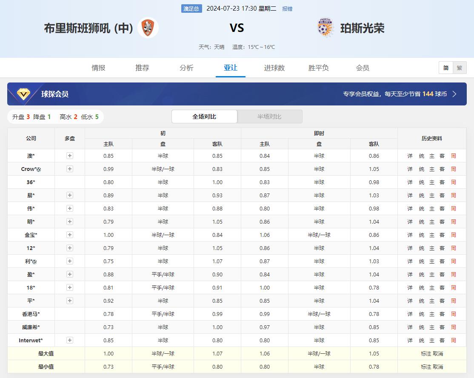Viewport: 474px width, 378px height.
Task: Click the arrow on the member banner
Action: click(x=454, y=94)
